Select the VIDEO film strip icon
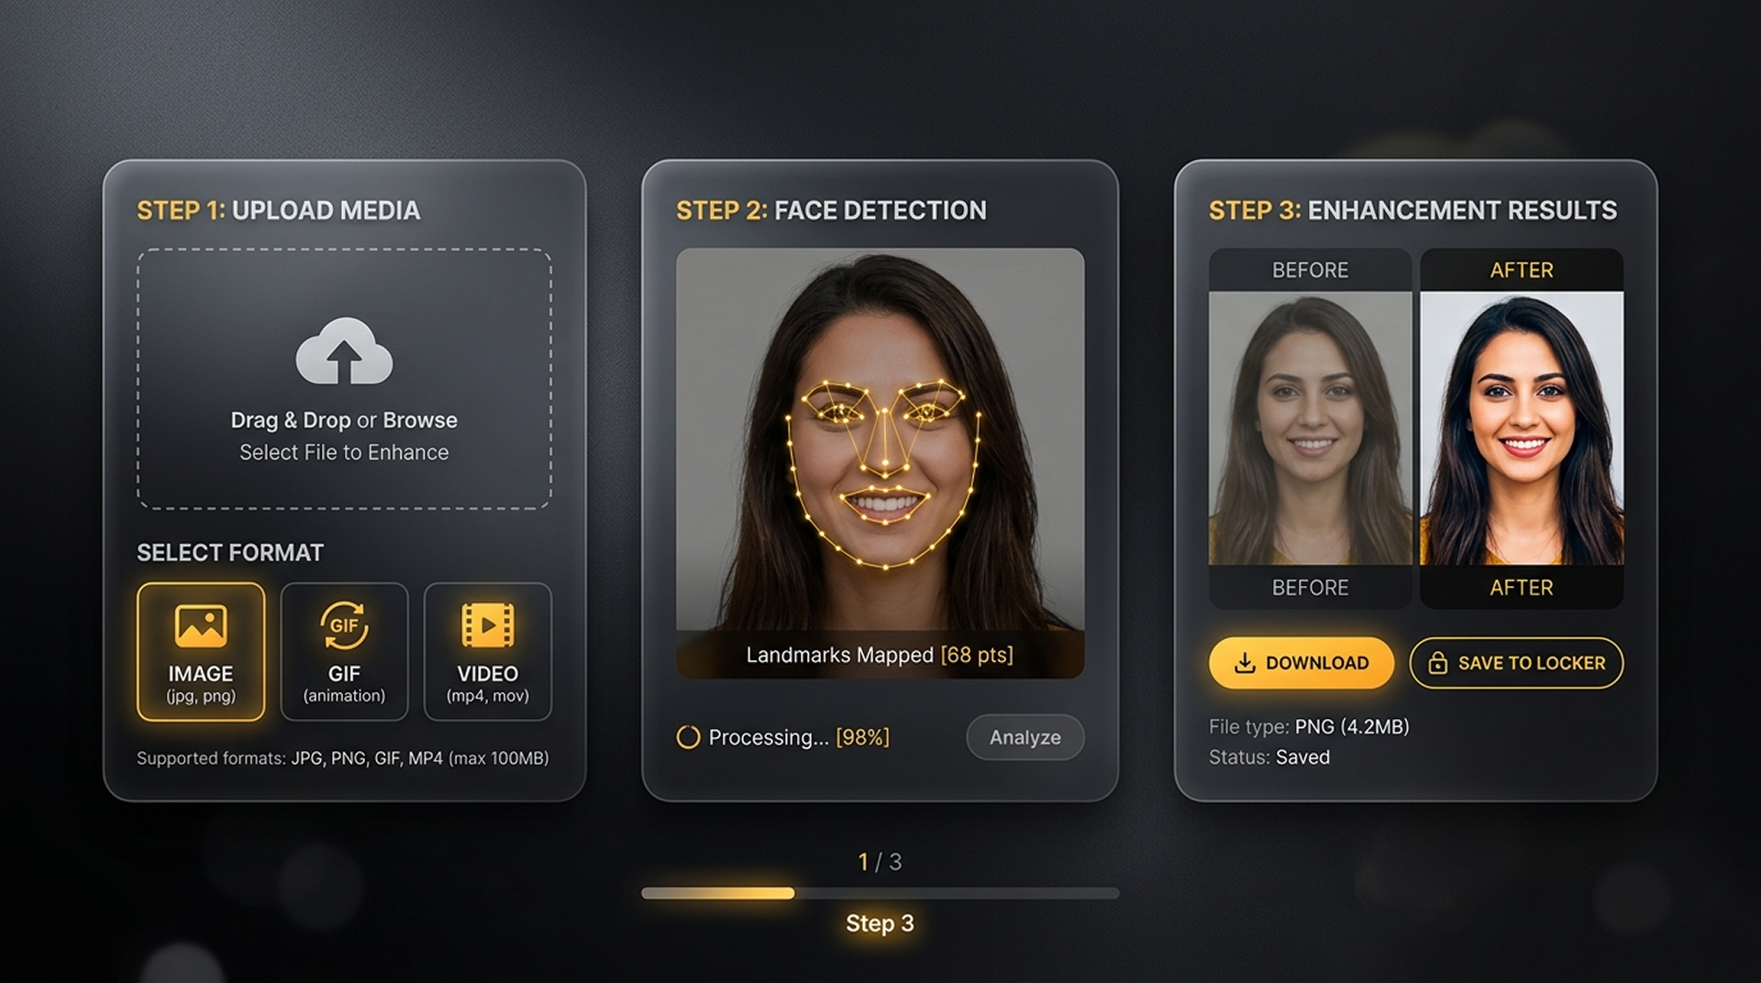 pyautogui.click(x=487, y=625)
